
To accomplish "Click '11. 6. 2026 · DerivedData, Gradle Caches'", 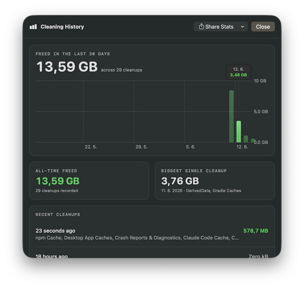I will [201, 191].
